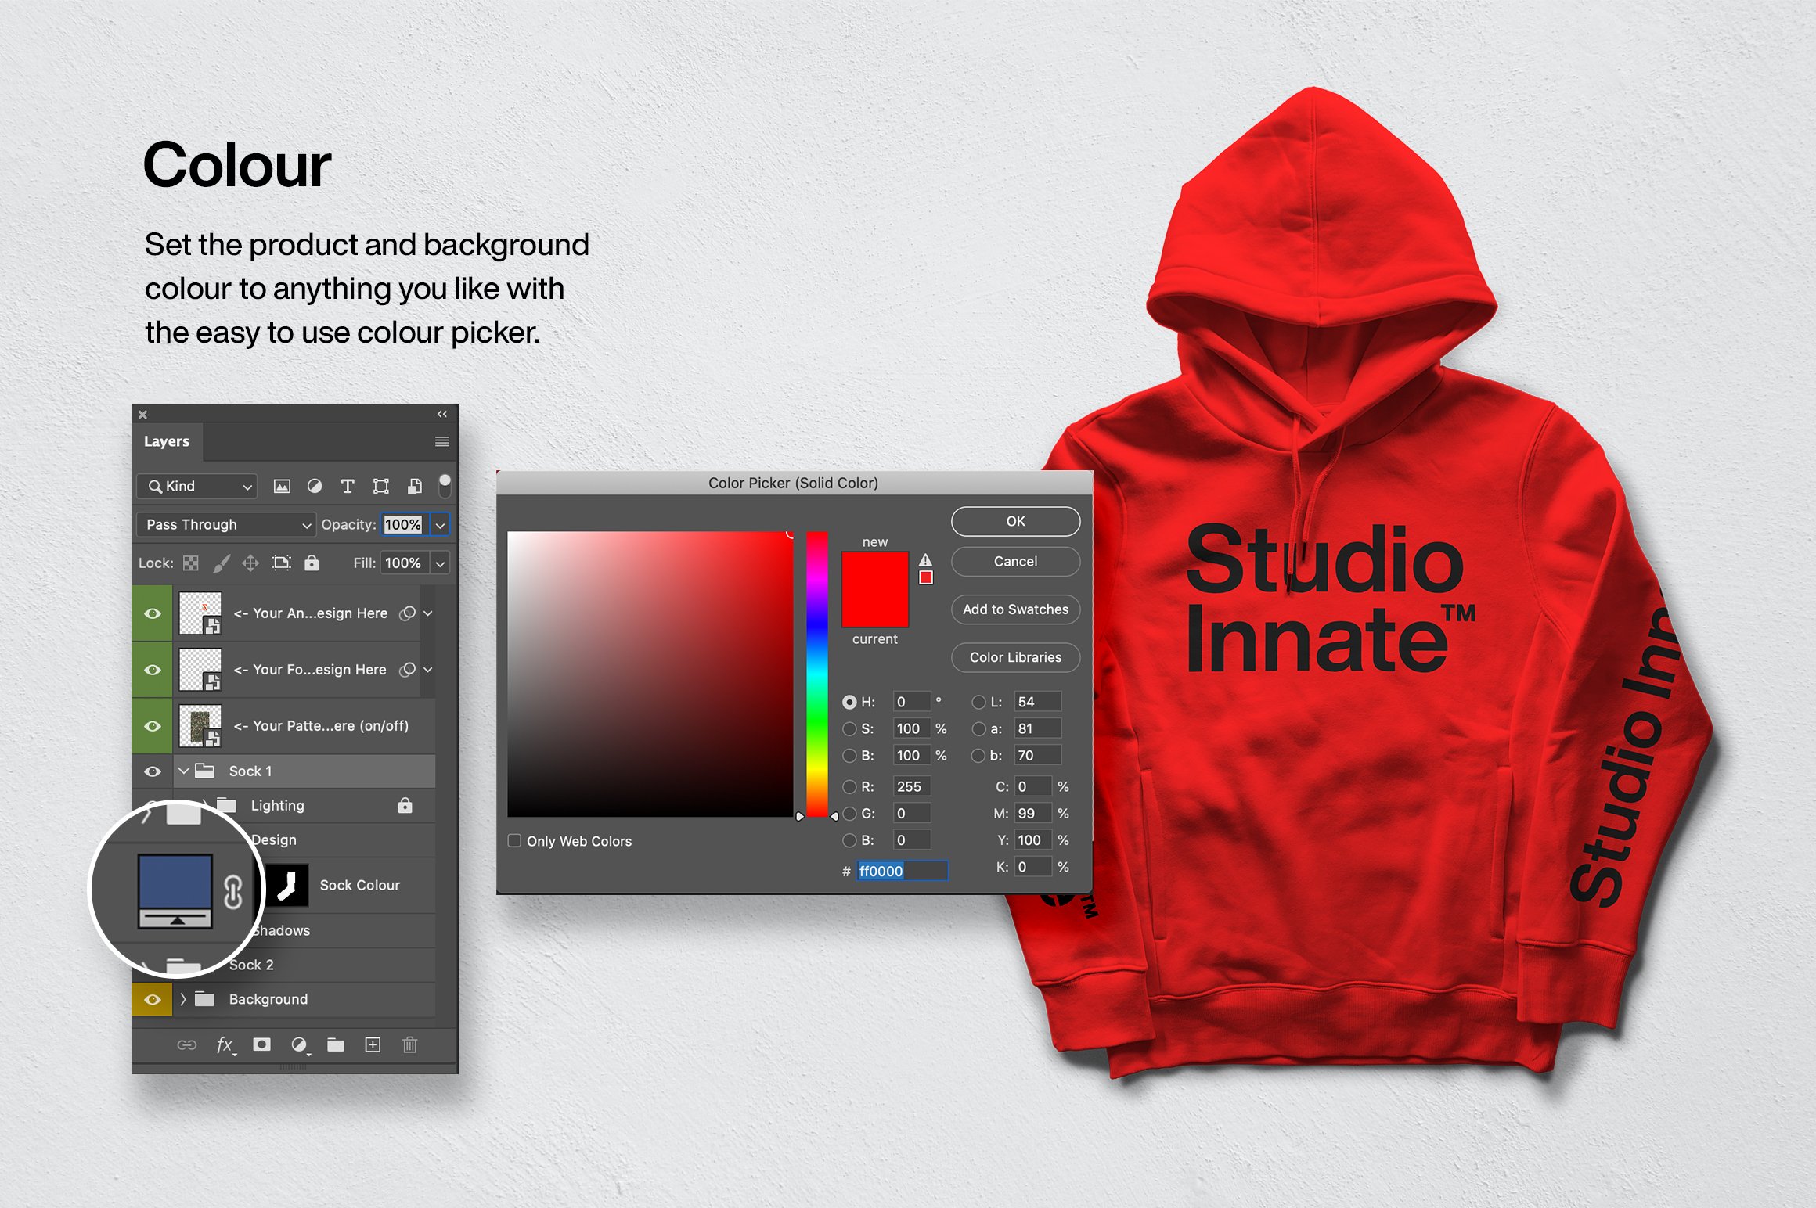Toggle visibility of Sock 1 layer group

(x=150, y=770)
